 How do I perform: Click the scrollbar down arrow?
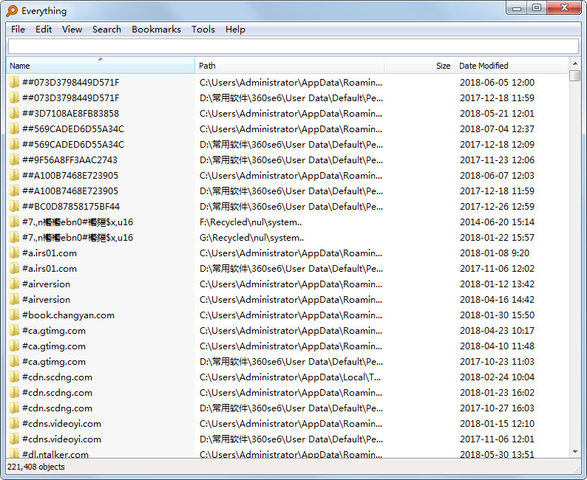click(x=574, y=452)
